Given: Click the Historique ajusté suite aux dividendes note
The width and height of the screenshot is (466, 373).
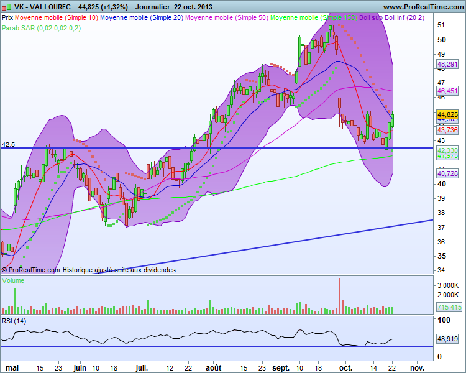Looking at the screenshot, I should point(119,270).
